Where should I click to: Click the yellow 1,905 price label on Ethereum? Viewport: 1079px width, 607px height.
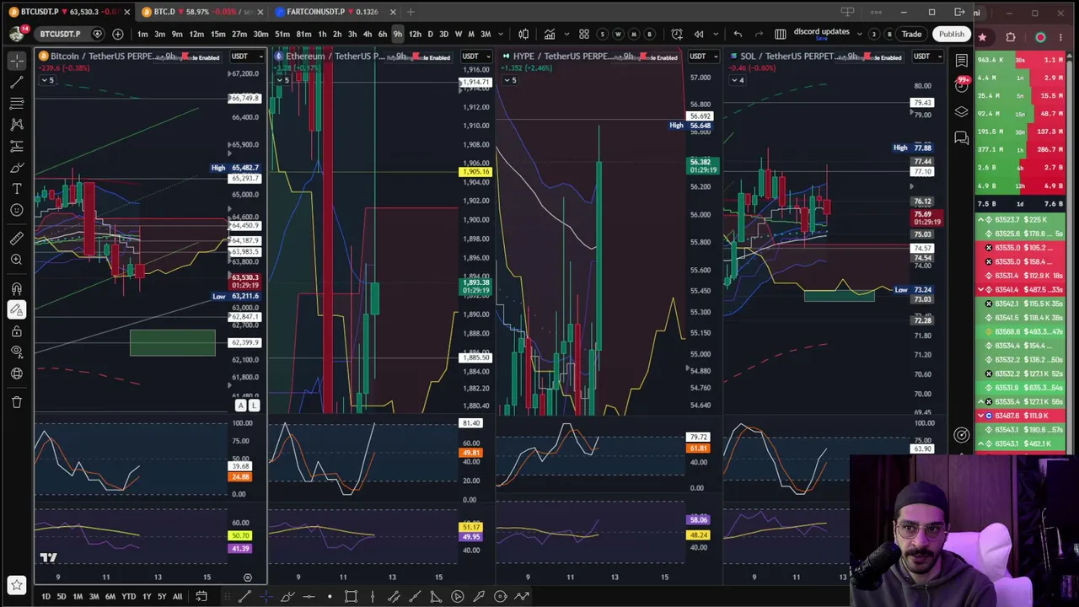pos(475,172)
